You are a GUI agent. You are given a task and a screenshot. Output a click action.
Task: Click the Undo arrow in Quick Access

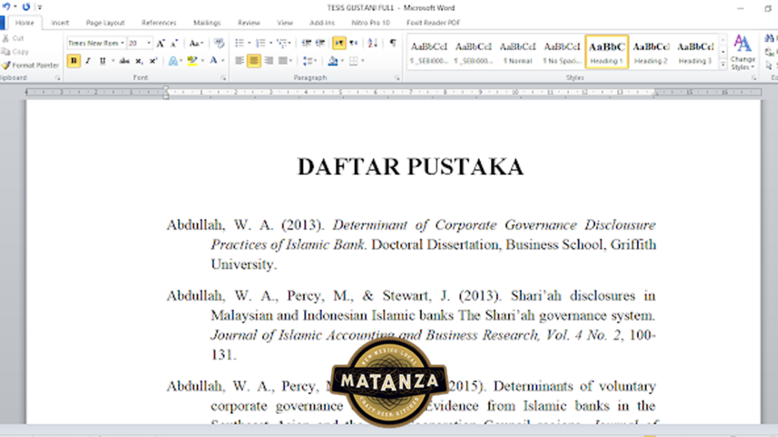tap(6, 7)
